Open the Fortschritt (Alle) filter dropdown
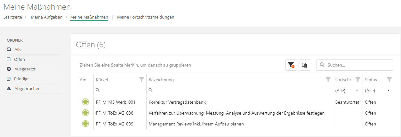The height and width of the screenshot is (137, 401). click(x=347, y=91)
